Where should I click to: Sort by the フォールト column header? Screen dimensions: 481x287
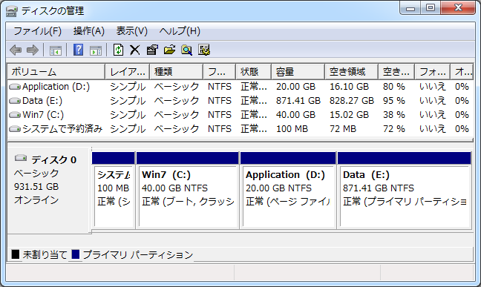point(433,72)
